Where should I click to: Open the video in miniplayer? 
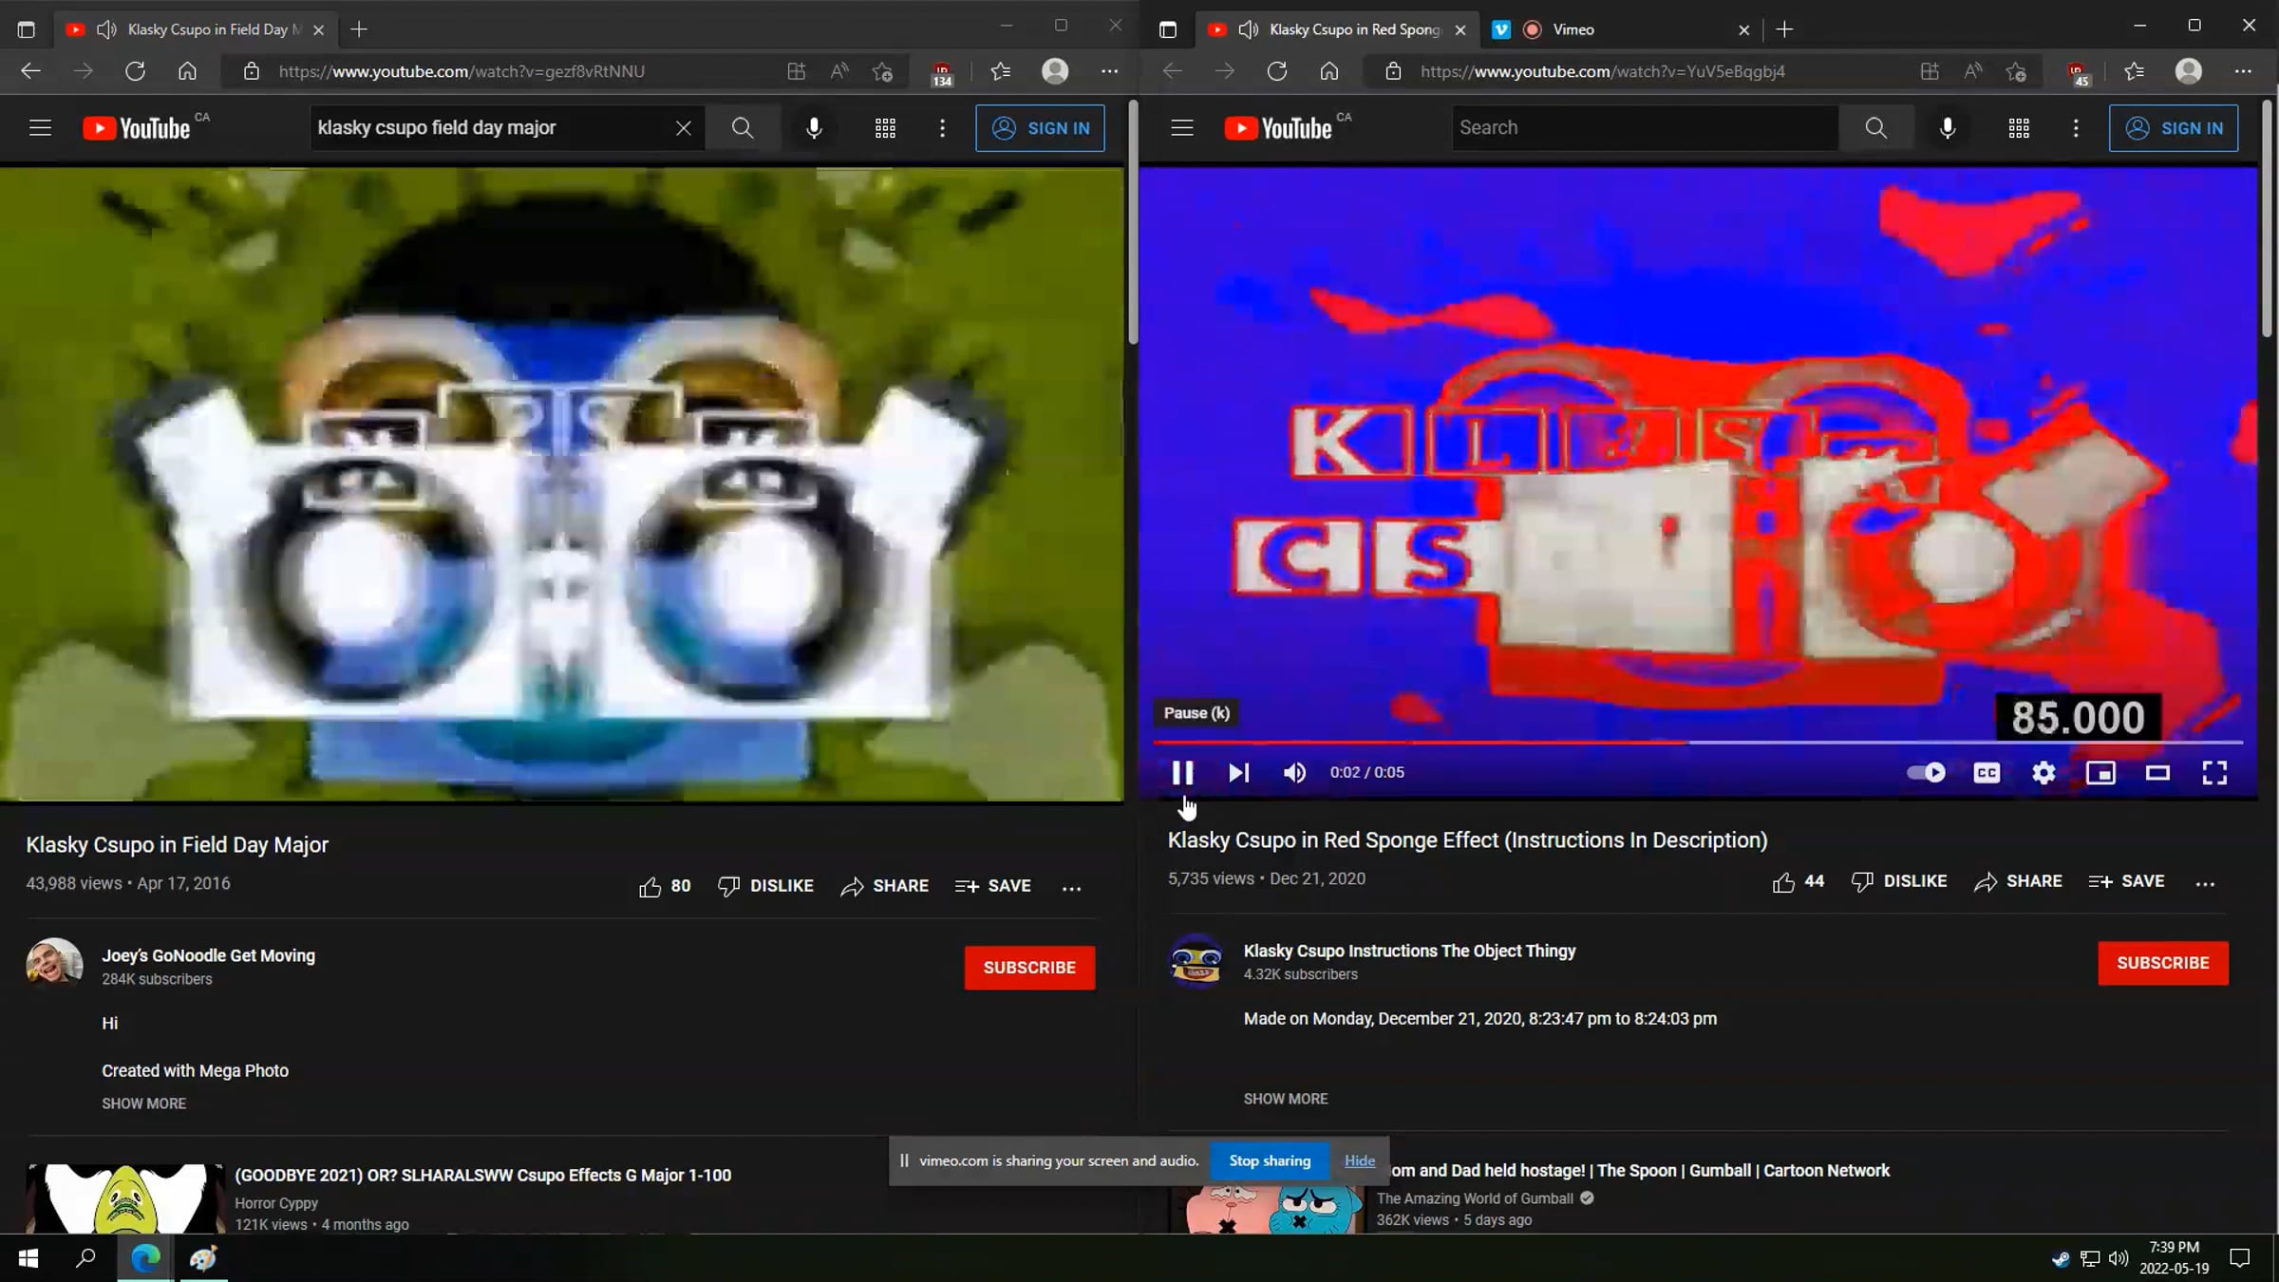point(2100,773)
